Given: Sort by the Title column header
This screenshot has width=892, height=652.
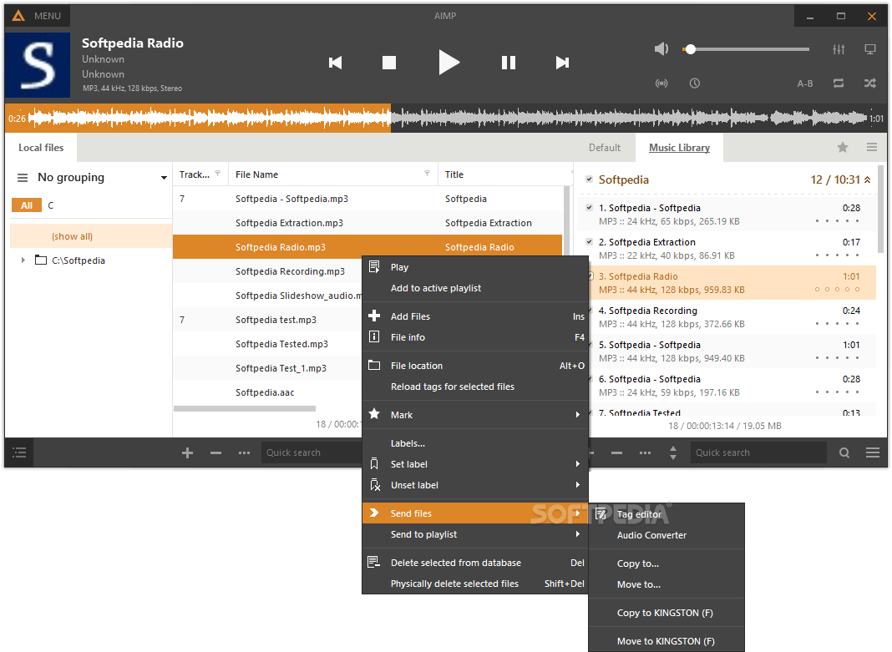Looking at the screenshot, I should point(454,174).
